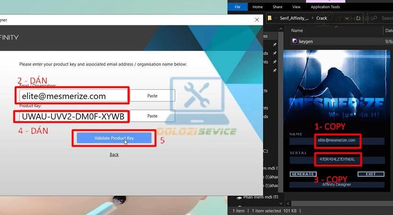Click the file list horizontal scroll-left arrow
This screenshot has height=215, width=393.
(x=288, y=204)
